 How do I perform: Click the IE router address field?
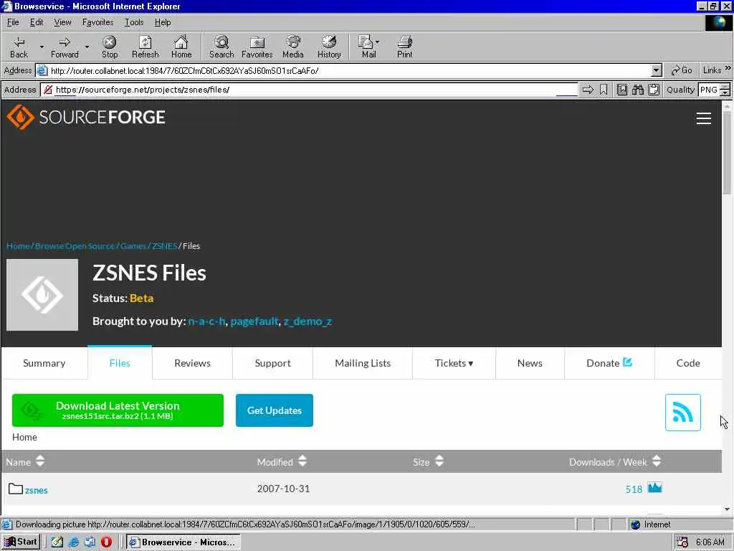tap(344, 71)
